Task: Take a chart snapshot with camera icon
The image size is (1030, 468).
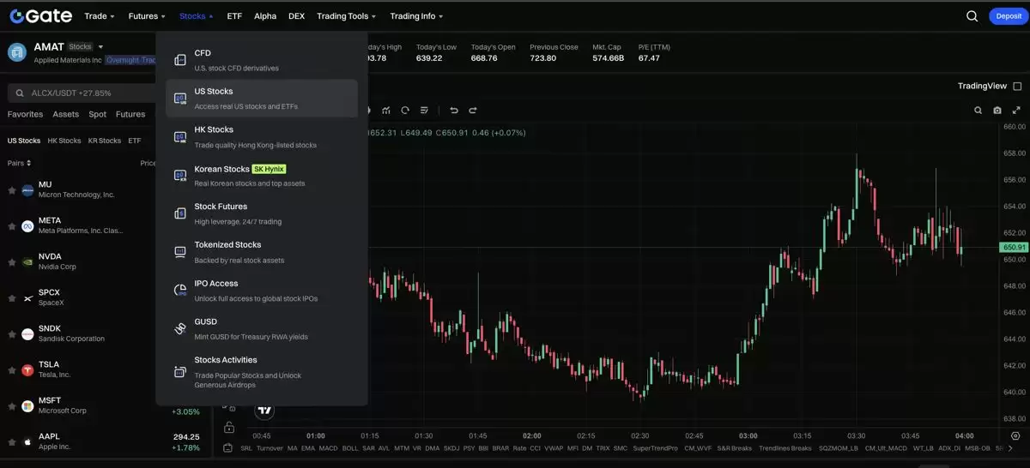Action: coord(997,110)
